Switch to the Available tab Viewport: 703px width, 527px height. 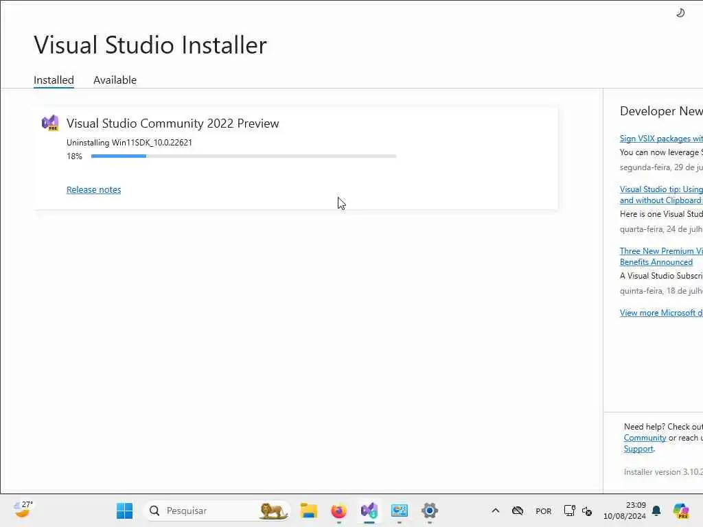tap(115, 80)
